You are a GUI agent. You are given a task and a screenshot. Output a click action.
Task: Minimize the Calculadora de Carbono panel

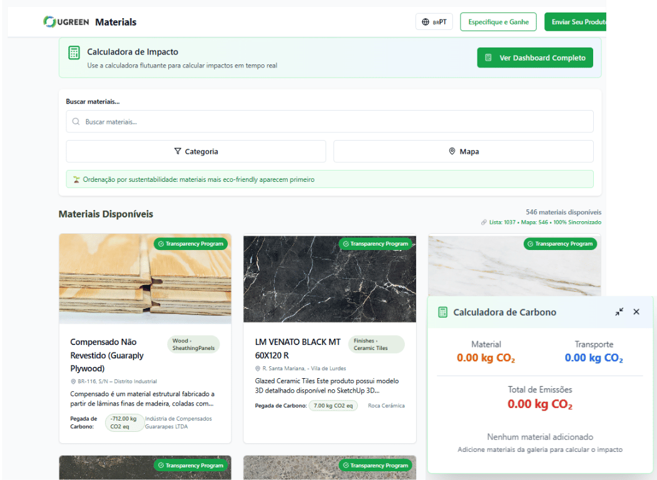619,312
